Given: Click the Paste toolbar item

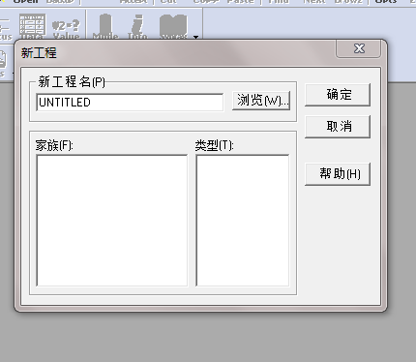Looking at the screenshot, I should (240, 1).
